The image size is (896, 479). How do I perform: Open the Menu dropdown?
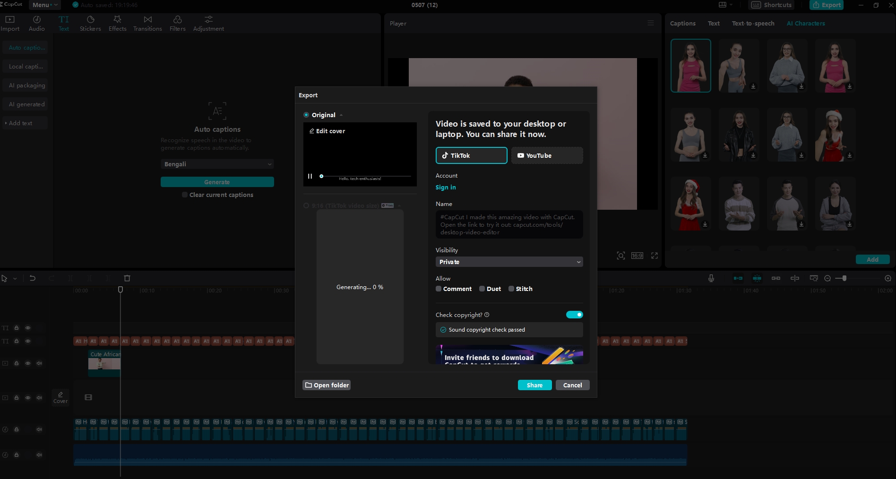(44, 5)
